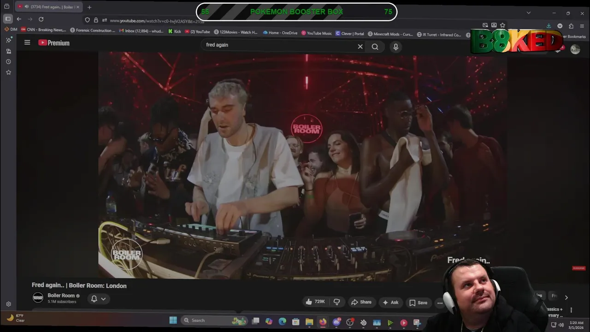
Task: Open browser tab list in top-left corner
Action: [6, 6]
